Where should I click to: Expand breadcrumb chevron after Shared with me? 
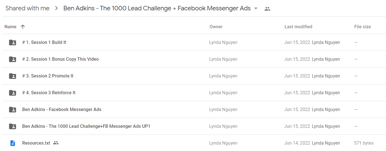click(56, 8)
